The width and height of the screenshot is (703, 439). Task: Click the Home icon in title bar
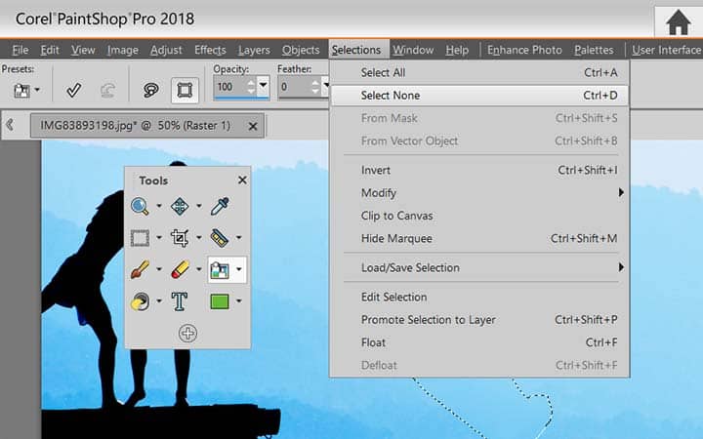[678, 21]
